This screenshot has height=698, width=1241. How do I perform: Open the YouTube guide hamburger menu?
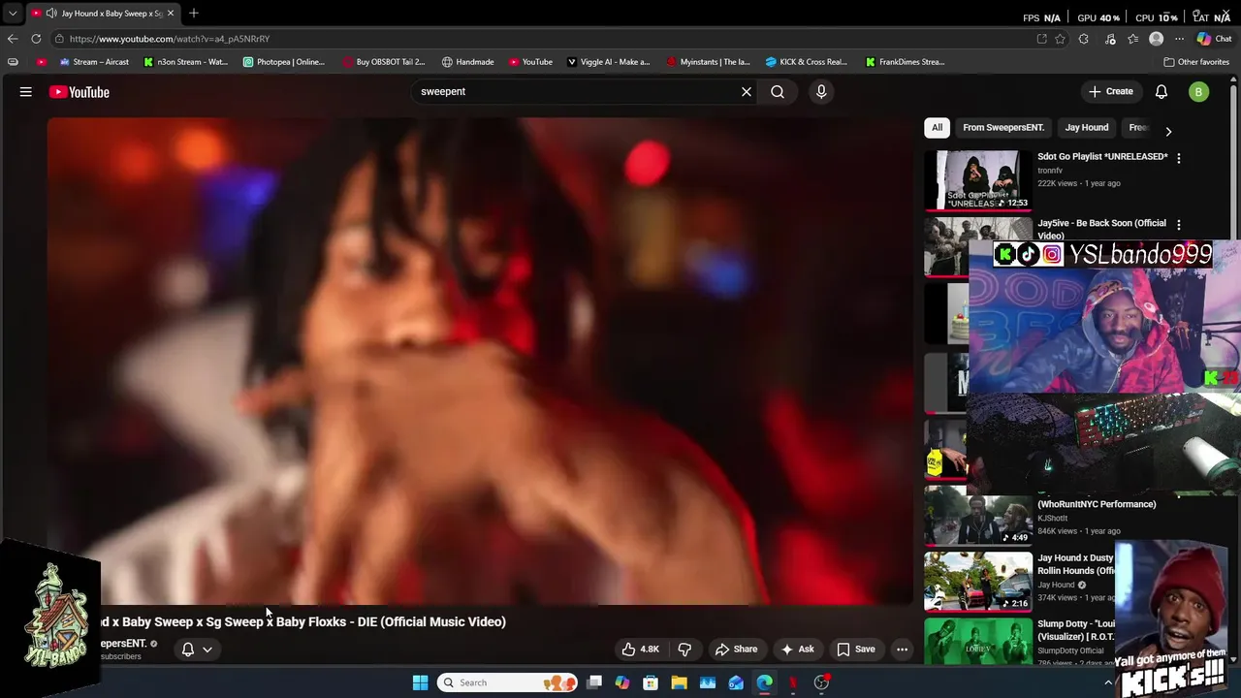tap(26, 92)
